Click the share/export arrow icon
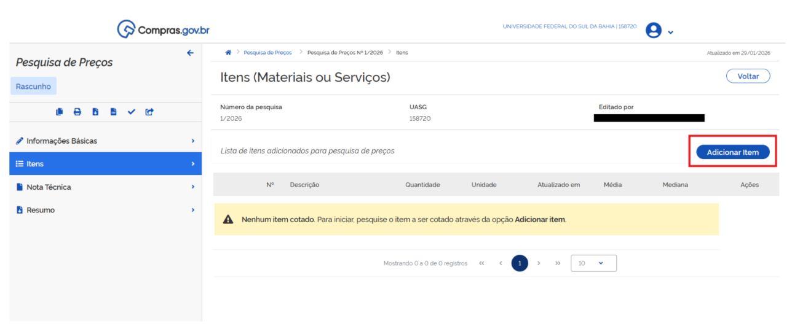The height and width of the screenshot is (329, 800). pyautogui.click(x=149, y=112)
